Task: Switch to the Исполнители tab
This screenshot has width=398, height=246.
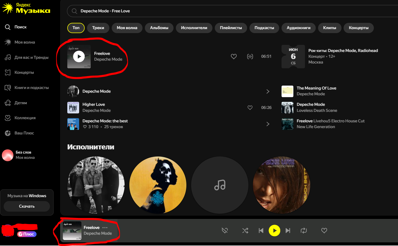Action: [x=194, y=28]
